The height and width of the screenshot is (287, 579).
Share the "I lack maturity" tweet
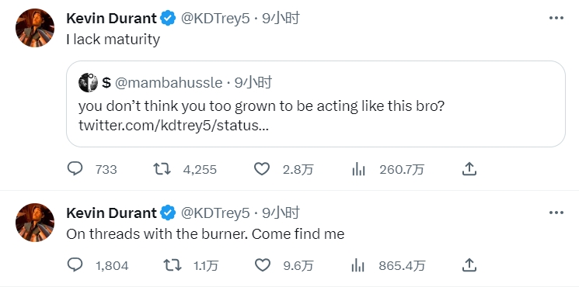click(469, 169)
